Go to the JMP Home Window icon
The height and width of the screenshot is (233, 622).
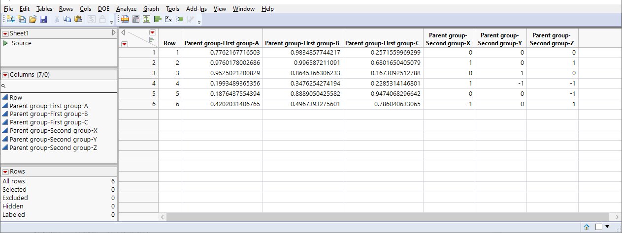click(587, 227)
